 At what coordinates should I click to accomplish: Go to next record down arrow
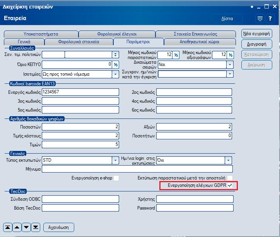pos(26,227)
